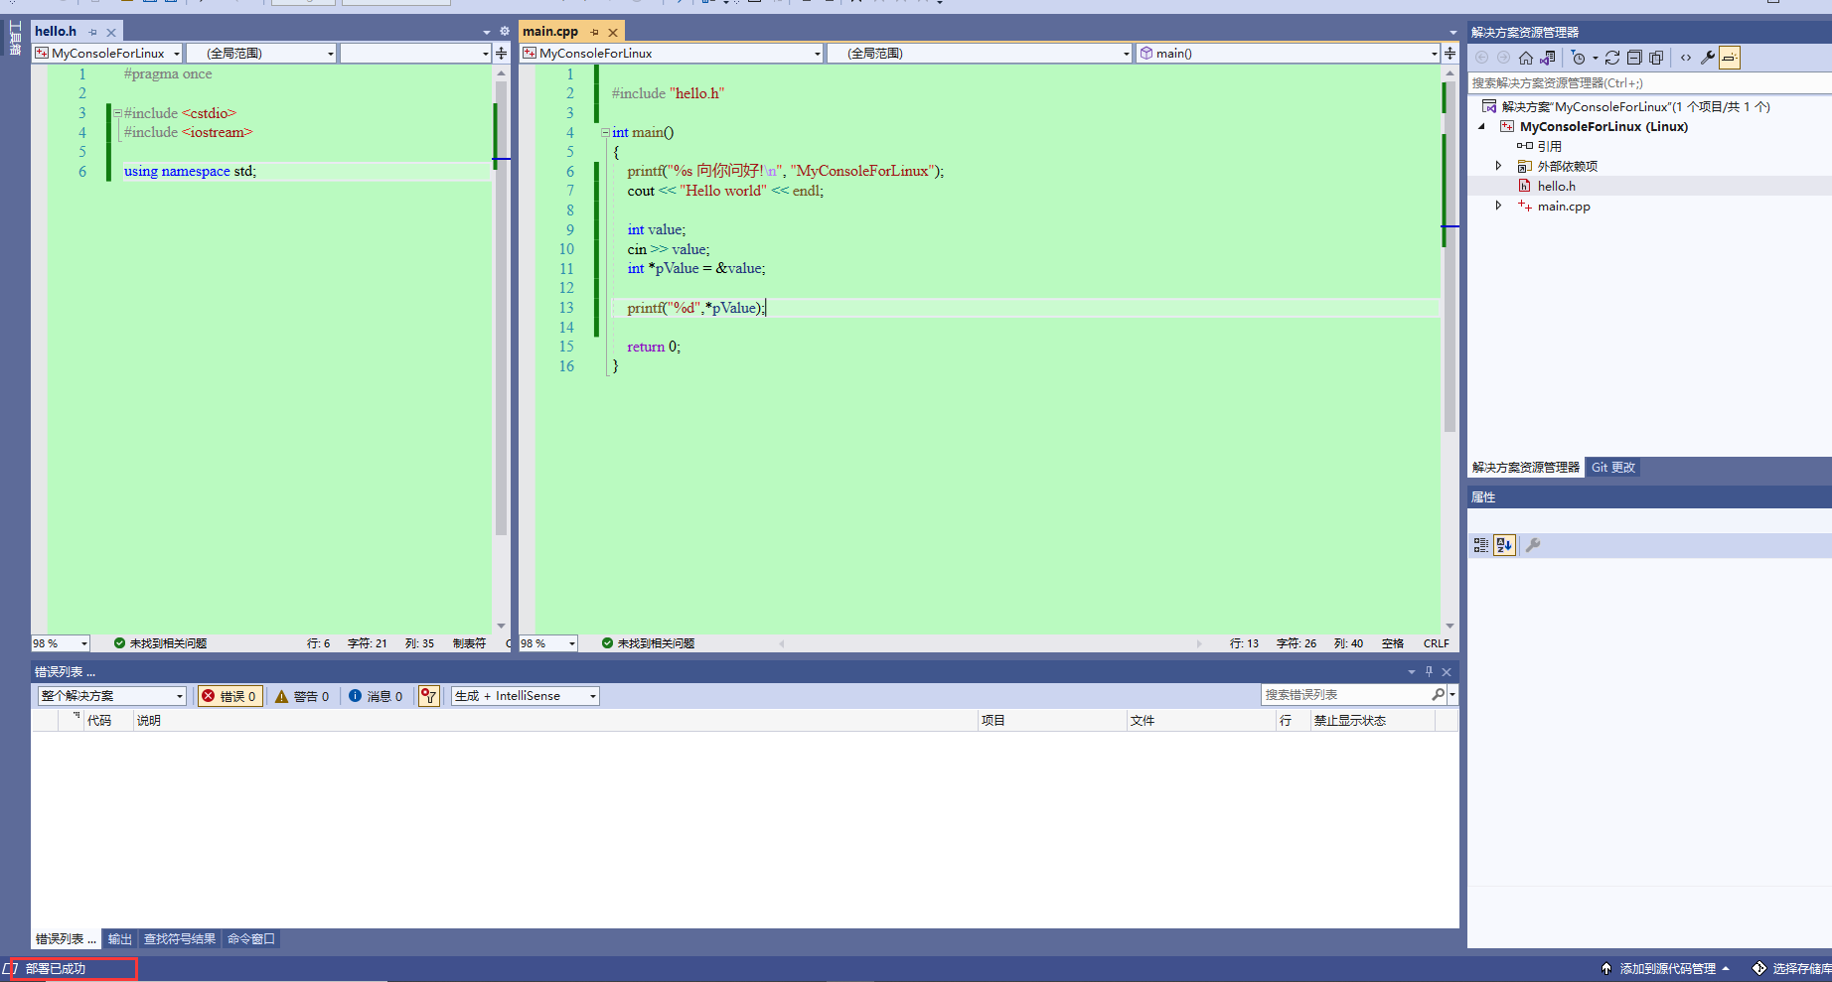The height and width of the screenshot is (982, 1832).
Task: Switch to the hello.h editor tab
Action: point(56,32)
